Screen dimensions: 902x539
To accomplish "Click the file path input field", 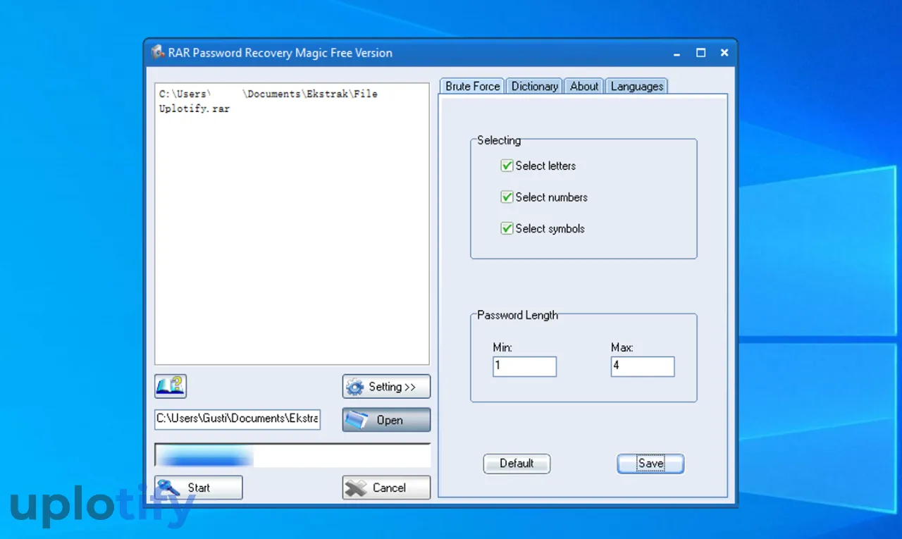I will pyautogui.click(x=237, y=419).
